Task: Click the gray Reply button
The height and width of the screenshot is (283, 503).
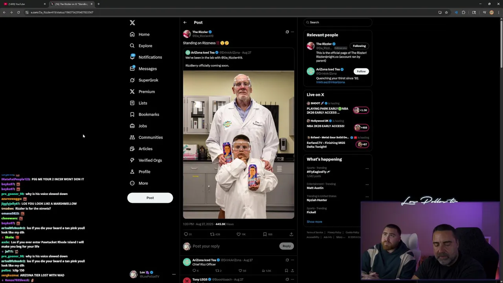Action: tap(286, 246)
